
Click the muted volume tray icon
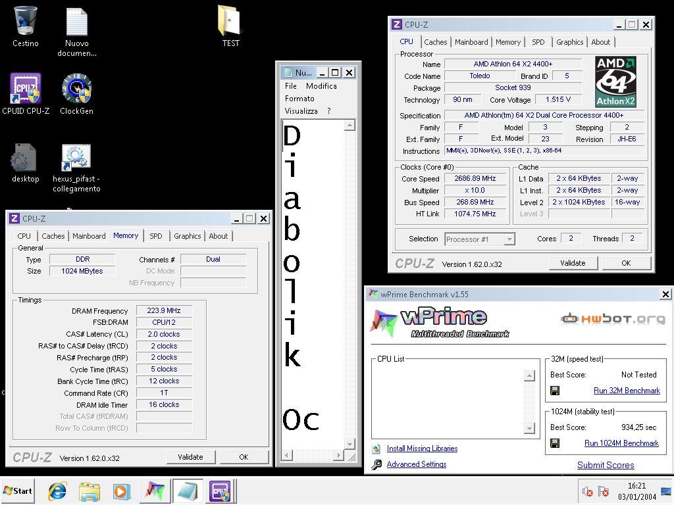click(x=587, y=491)
